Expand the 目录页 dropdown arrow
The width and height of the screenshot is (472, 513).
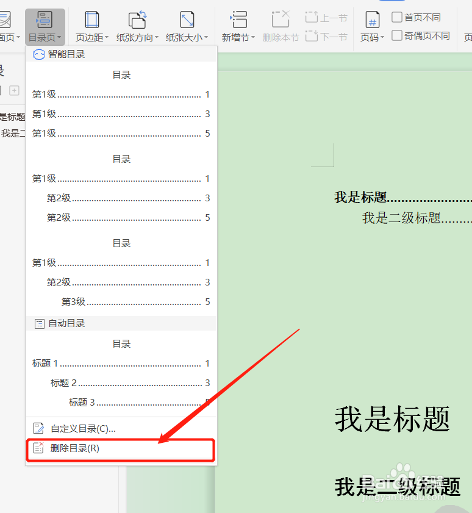click(x=59, y=38)
